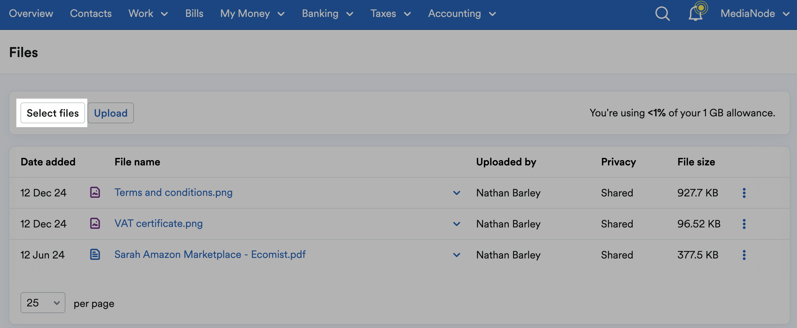Open the Banking dropdown menu
This screenshot has height=328, width=797.
click(327, 14)
